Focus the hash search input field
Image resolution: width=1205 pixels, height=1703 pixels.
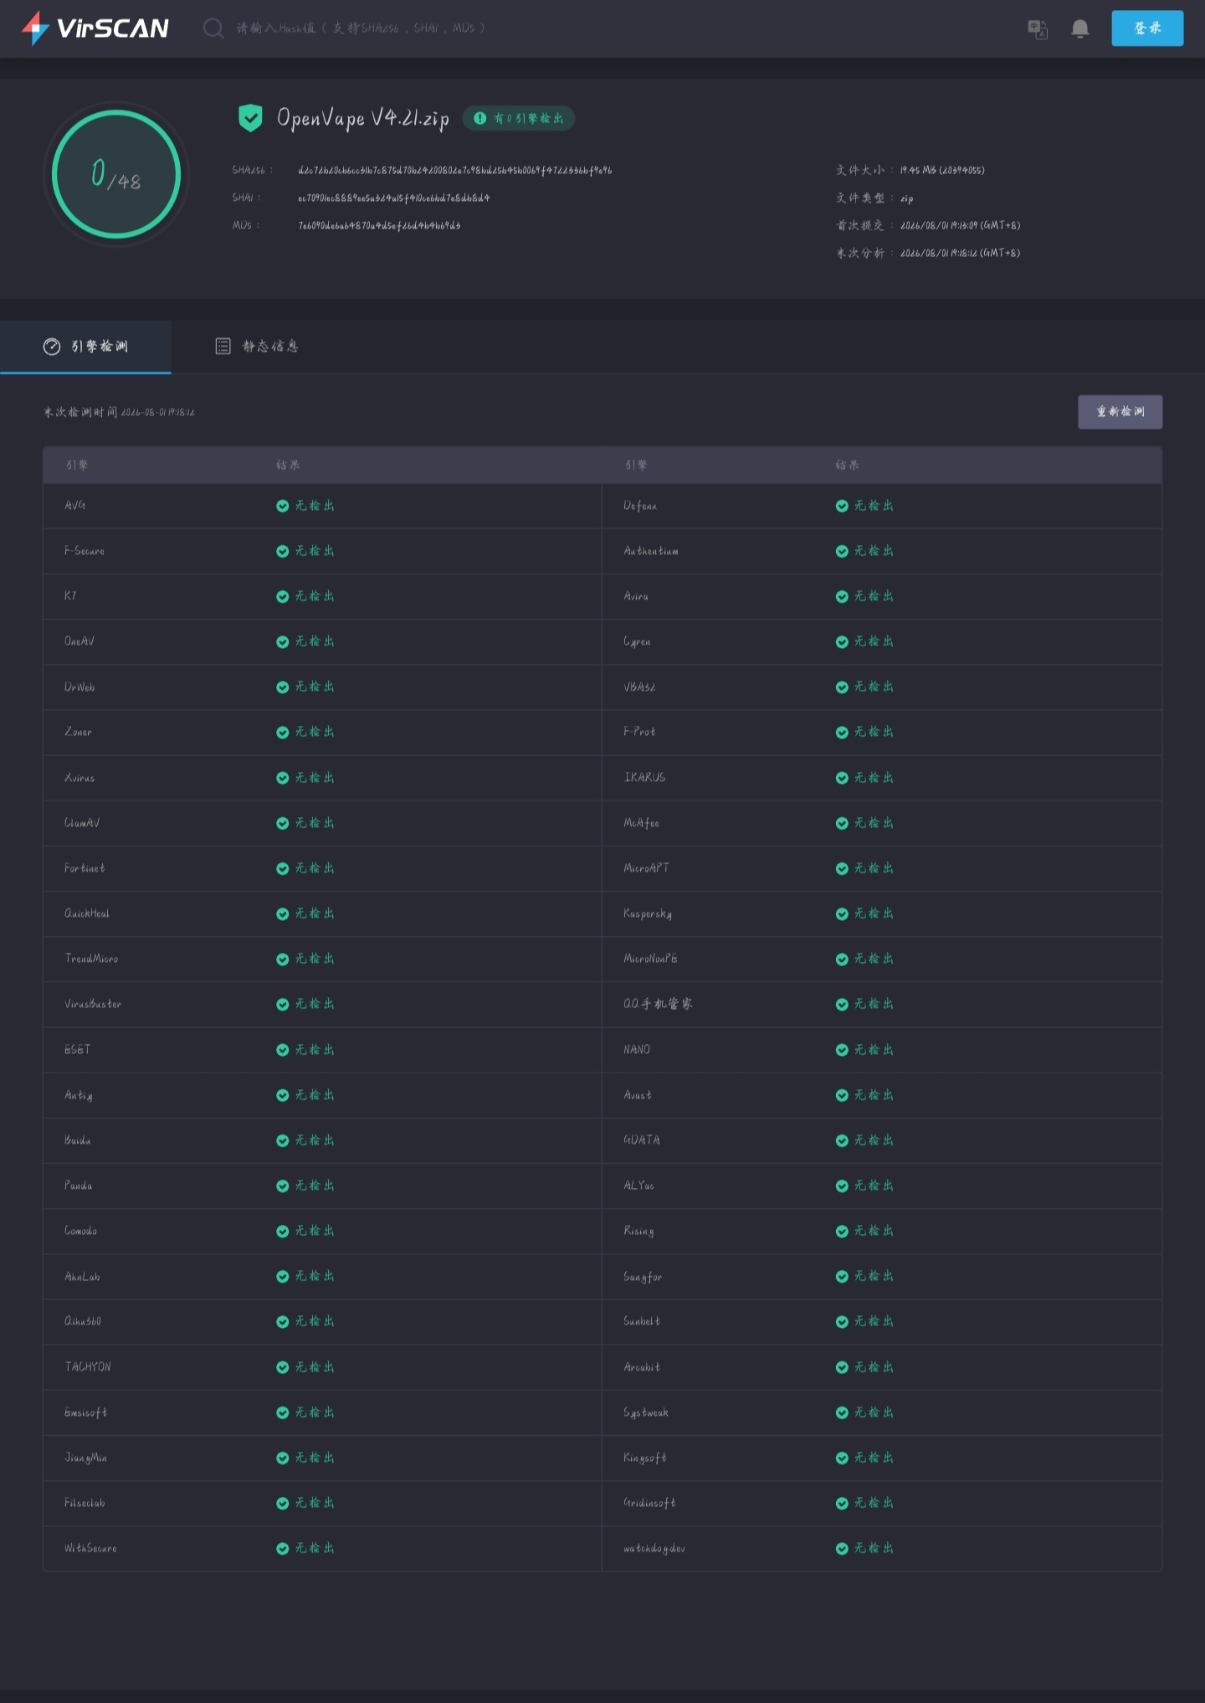[x=361, y=28]
